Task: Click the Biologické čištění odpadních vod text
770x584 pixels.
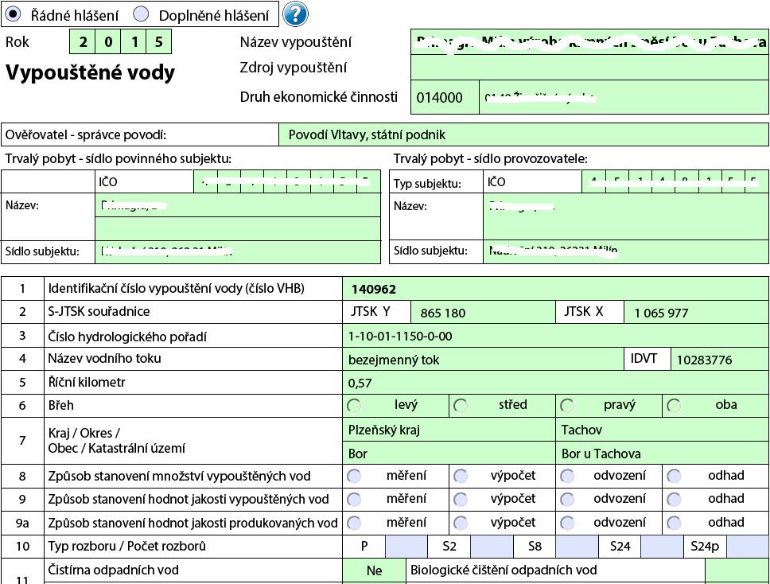Action: pyautogui.click(x=504, y=570)
